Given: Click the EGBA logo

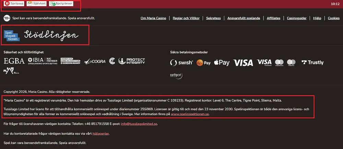Looking at the screenshot, I should [x=14, y=61].
